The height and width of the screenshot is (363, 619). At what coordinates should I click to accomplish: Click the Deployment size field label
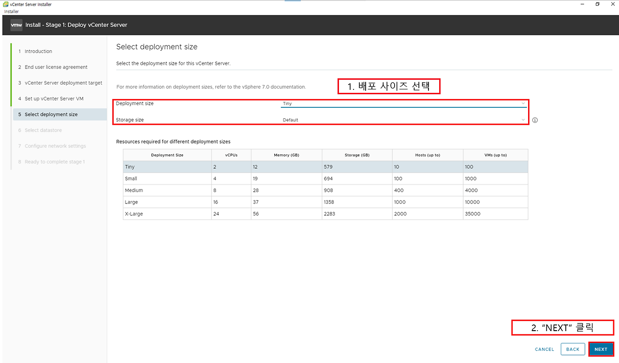coord(134,103)
